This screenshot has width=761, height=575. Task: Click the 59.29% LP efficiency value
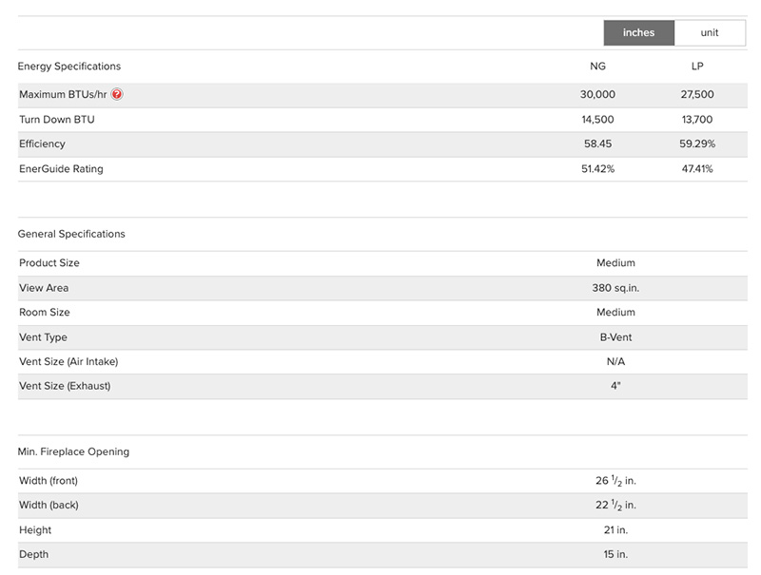(697, 144)
